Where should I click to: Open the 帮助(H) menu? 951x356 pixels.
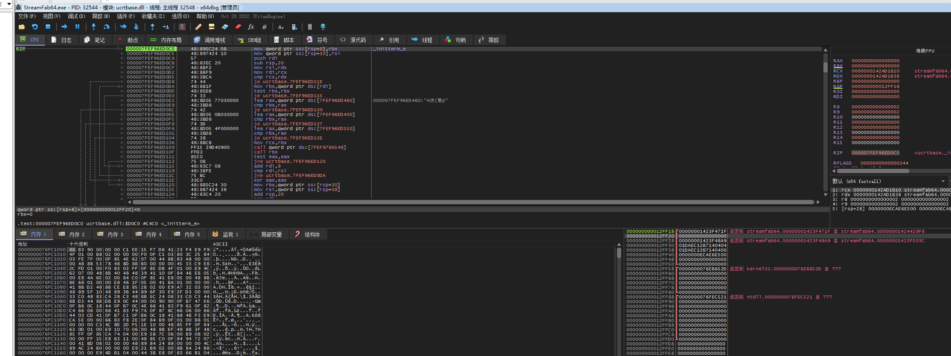(x=205, y=16)
